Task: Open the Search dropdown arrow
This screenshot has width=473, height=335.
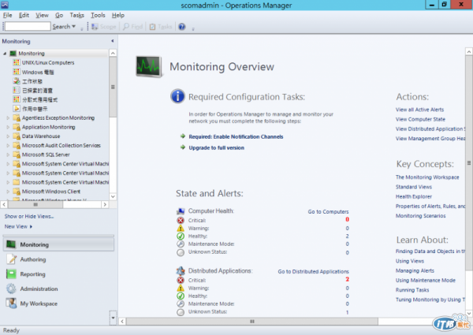Action: [x=73, y=27]
